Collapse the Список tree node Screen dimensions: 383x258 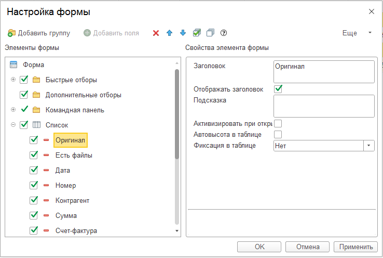click(13, 125)
